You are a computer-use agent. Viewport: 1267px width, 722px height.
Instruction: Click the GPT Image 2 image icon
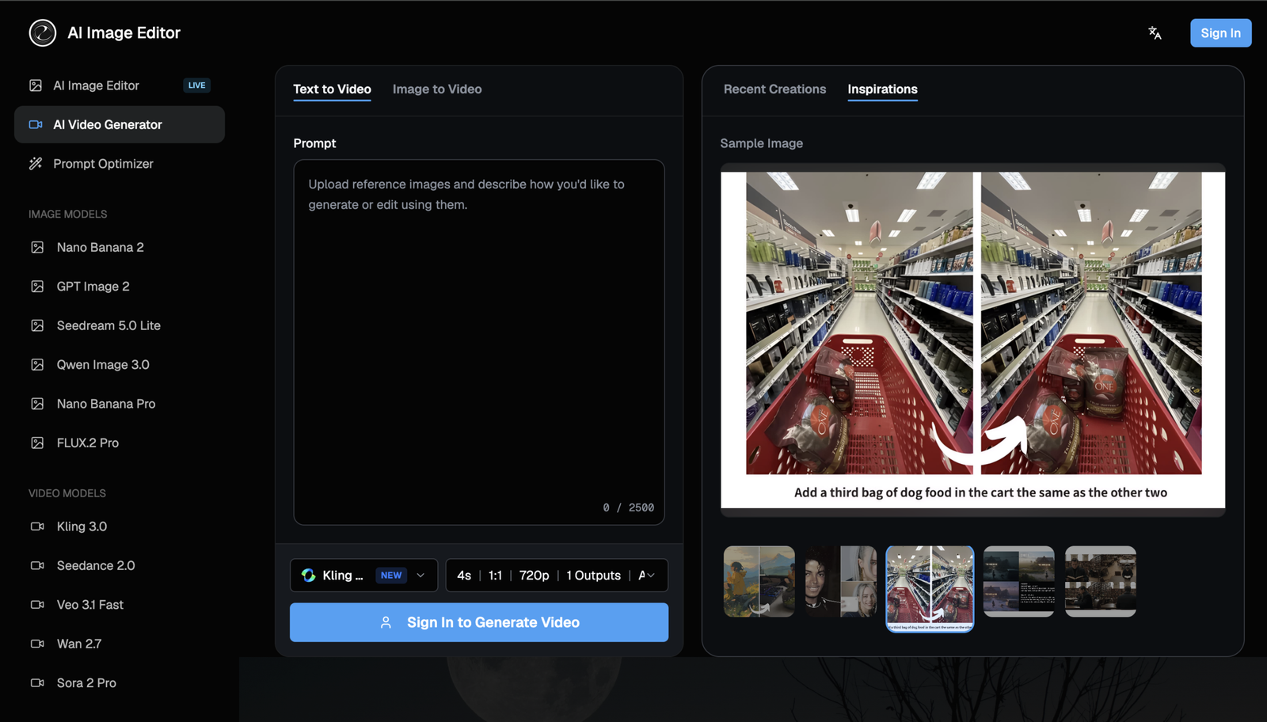click(x=37, y=287)
